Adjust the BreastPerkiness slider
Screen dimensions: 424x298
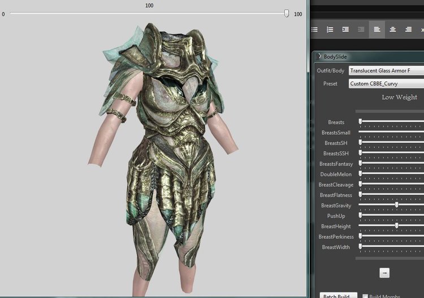[x=360, y=236]
